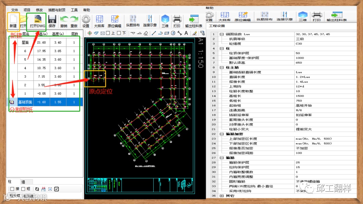Select the dimension measure tool

coord(179,33)
